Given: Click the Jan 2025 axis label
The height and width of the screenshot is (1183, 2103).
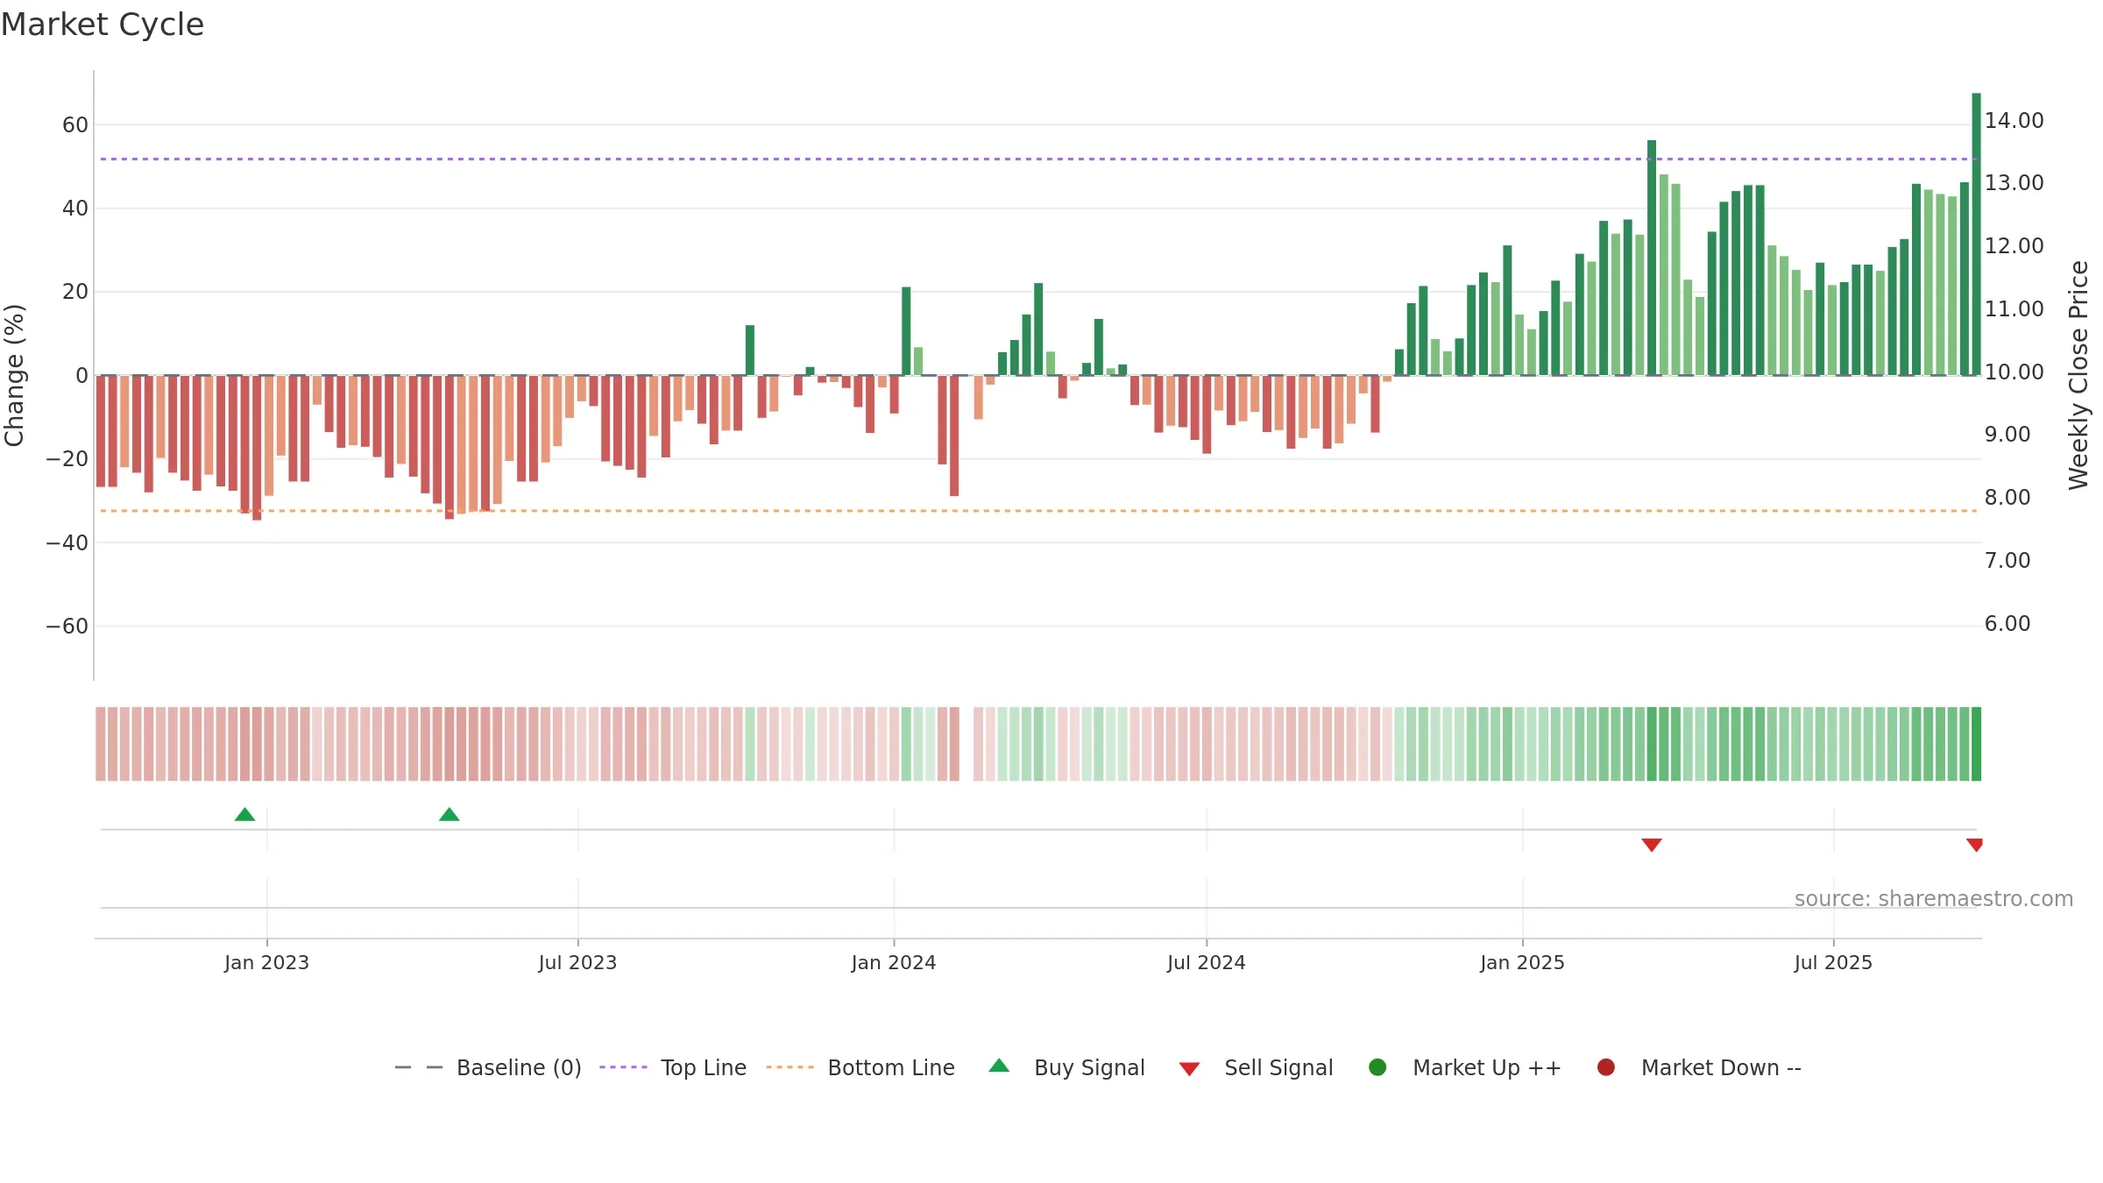Looking at the screenshot, I should 1522,962.
